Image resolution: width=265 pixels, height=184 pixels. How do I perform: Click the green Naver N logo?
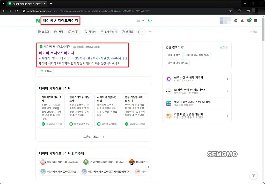[x=38, y=21]
